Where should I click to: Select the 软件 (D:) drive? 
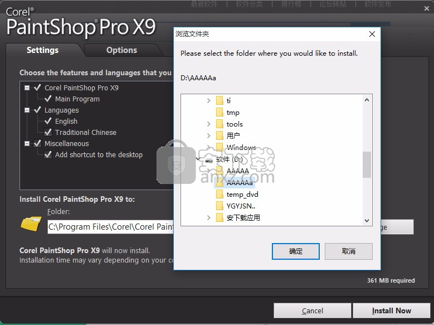tap(229, 159)
